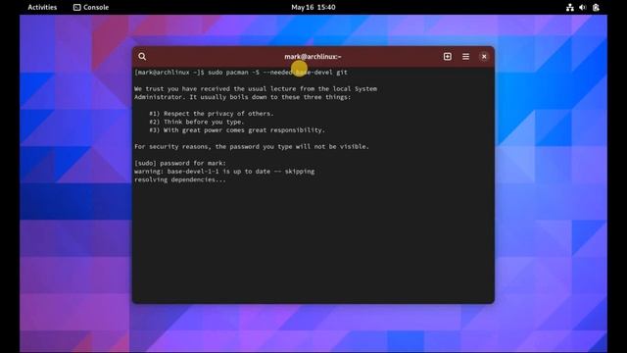This screenshot has width=627, height=353.
Task: Click the 'resolving dependencies...' line
Action: (x=180, y=179)
